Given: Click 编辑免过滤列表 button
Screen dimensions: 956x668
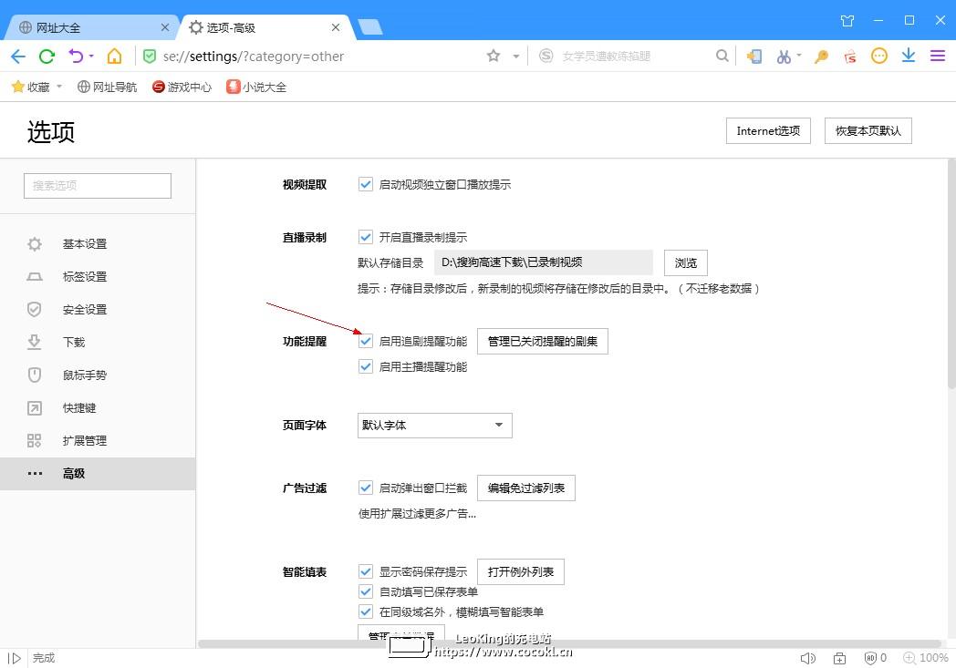Looking at the screenshot, I should coord(526,488).
